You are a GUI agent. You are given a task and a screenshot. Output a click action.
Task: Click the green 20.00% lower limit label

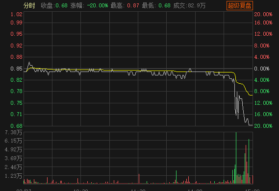click(x=263, y=126)
